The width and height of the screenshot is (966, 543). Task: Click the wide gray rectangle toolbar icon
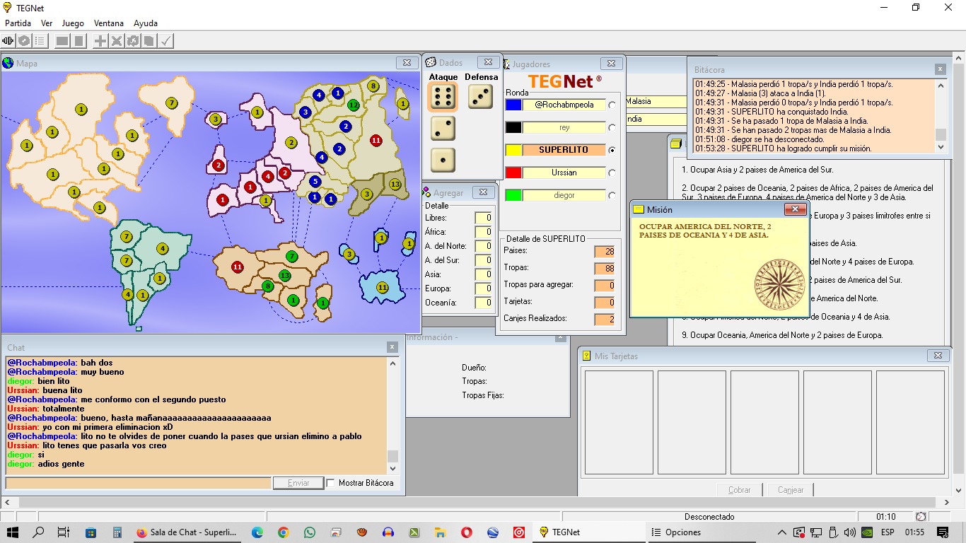[62, 41]
